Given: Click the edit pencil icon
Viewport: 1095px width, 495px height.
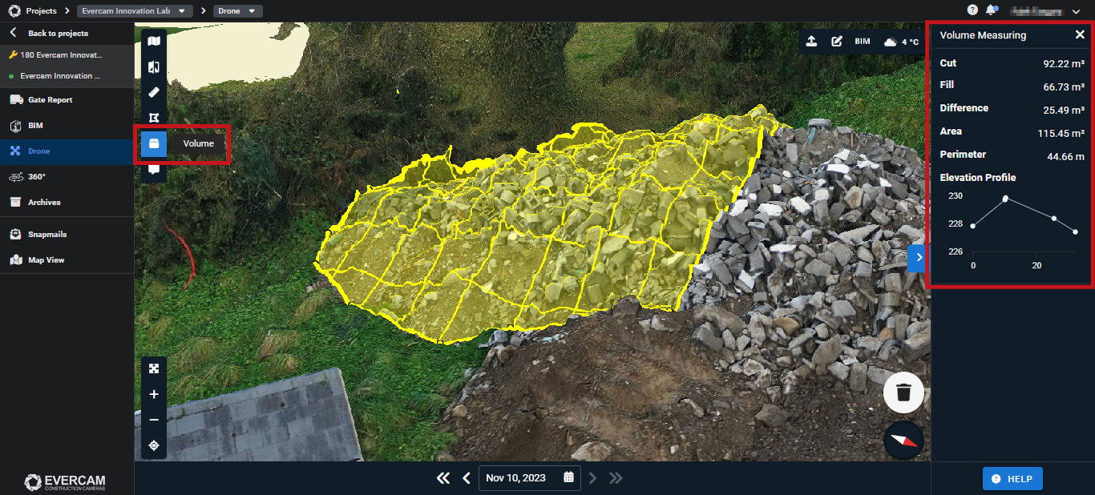Looking at the screenshot, I should click(x=837, y=42).
